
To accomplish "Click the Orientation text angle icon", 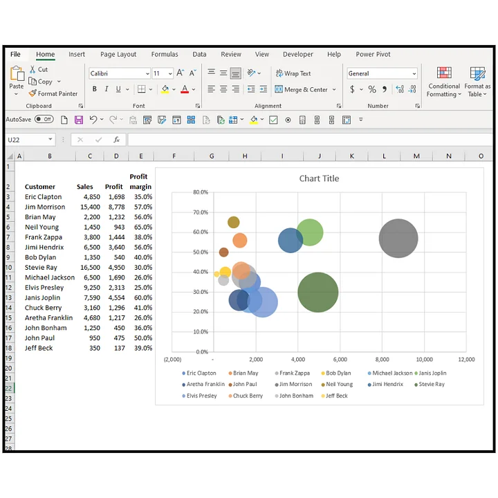I will pyautogui.click(x=251, y=73).
